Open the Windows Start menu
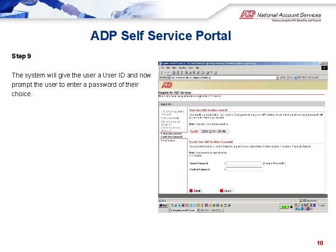Image resolution: width=336 pixels, height=252 pixels. coord(163,205)
